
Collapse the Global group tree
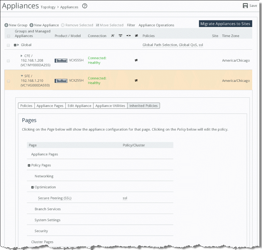15,45
